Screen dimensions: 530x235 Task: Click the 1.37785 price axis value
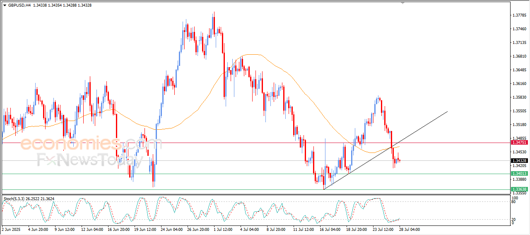[519, 15]
